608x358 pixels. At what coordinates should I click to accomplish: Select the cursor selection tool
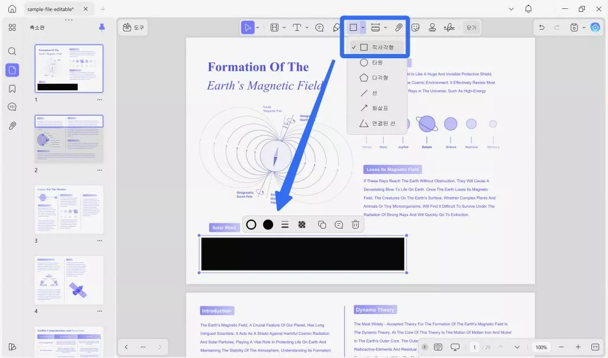(x=247, y=27)
